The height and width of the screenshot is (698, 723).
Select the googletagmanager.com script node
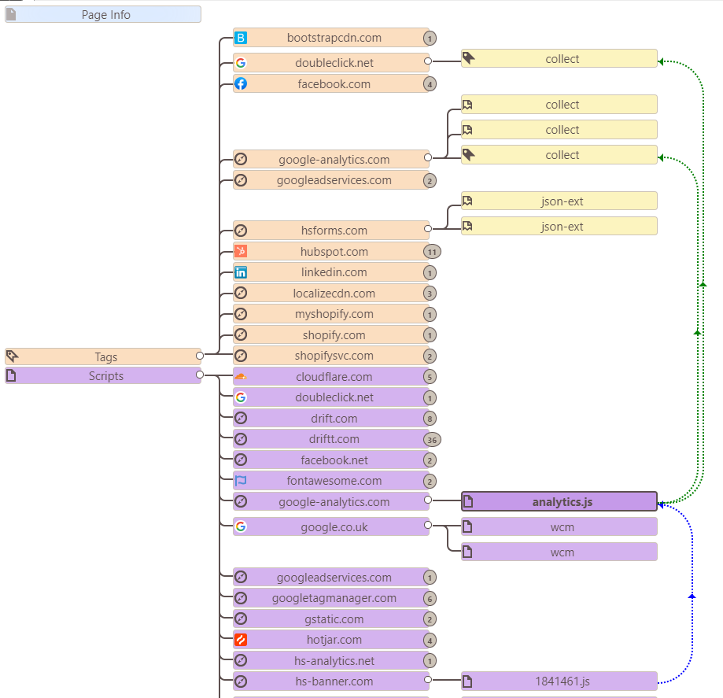click(x=331, y=598)
